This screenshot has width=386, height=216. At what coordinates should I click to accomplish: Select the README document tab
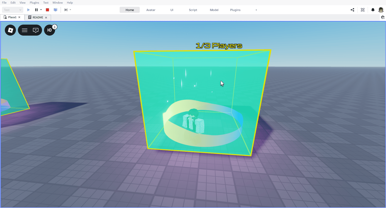pyautogui.click(x=38, y=17)
